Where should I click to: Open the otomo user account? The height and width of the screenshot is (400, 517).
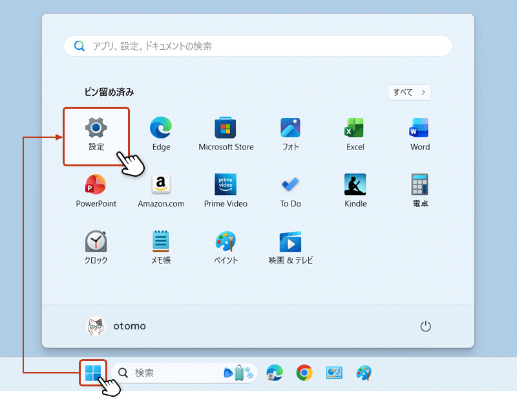point(116,326)
